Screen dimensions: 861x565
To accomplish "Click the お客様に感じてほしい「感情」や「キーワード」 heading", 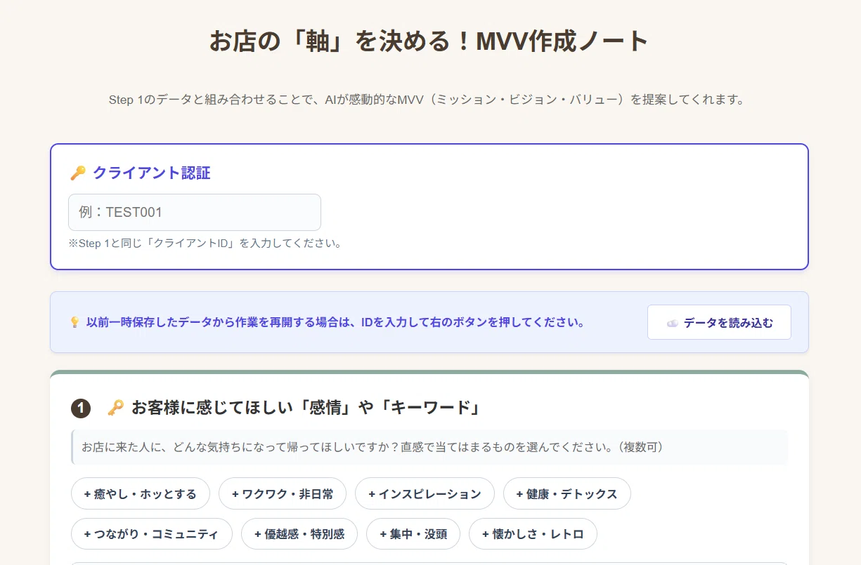I will pos(306,408).
